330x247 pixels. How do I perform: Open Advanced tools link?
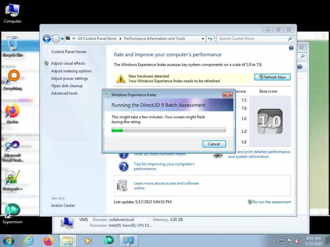(64, 93)
